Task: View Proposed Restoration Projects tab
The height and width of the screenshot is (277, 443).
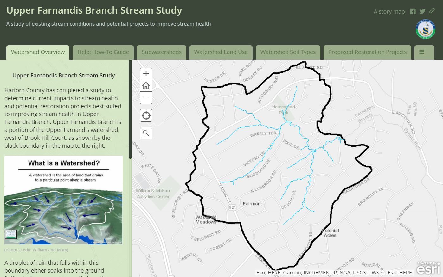Action: (367, 52)
